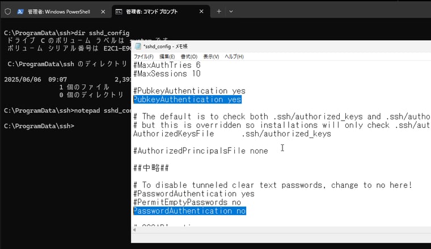
Task: Click the Notepad icon in sshd_config title bar
Action: pos(138,46)
